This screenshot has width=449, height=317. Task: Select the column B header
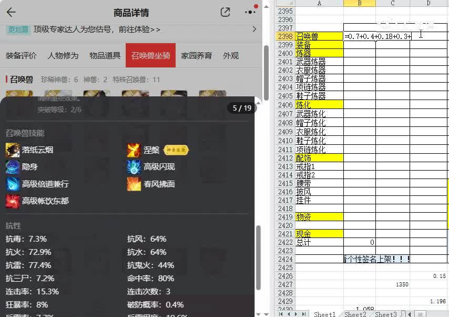click(x=360, y=3)
